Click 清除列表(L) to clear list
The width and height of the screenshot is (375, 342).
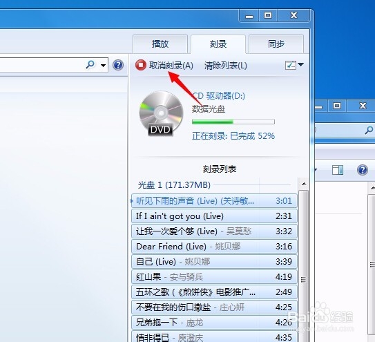click(x=226, y=66)
